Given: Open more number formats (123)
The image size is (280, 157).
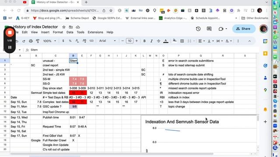Looking at the screenshot, I should pos(91,41).
